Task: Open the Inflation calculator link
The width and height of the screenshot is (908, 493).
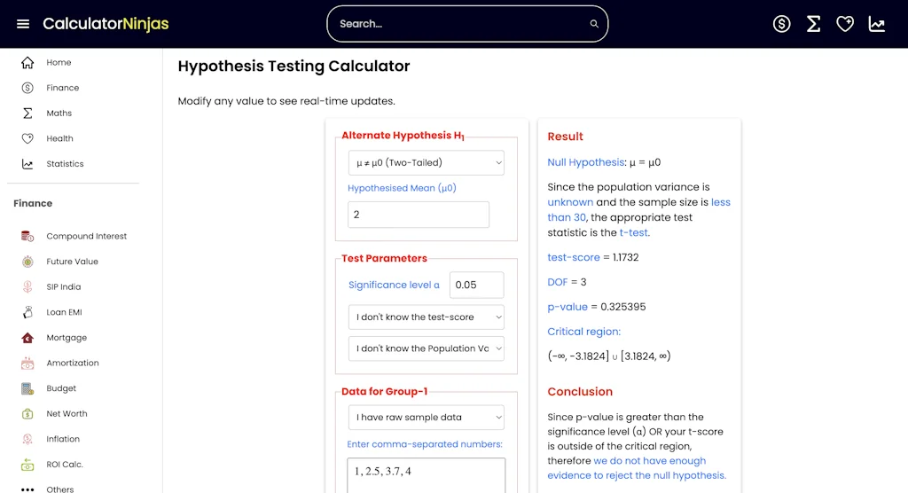Action: pos(63,439)
